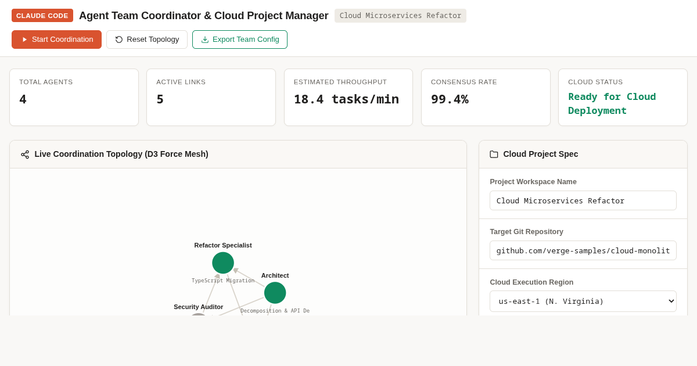The image size is (697, 366).
Task: Click the Cloud Project Spec panel heading
Action: click(541, 154)
